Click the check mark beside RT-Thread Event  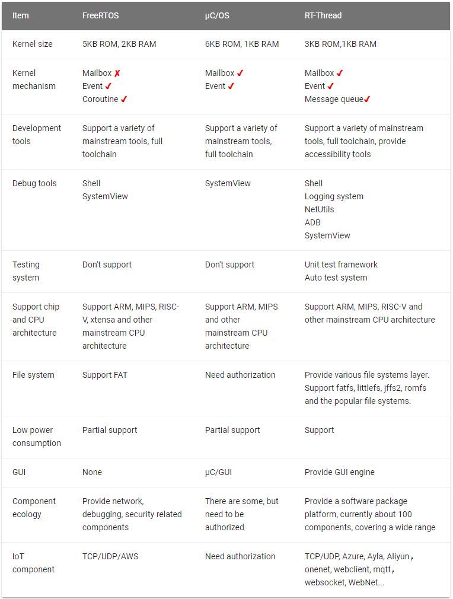coord(331,86)
